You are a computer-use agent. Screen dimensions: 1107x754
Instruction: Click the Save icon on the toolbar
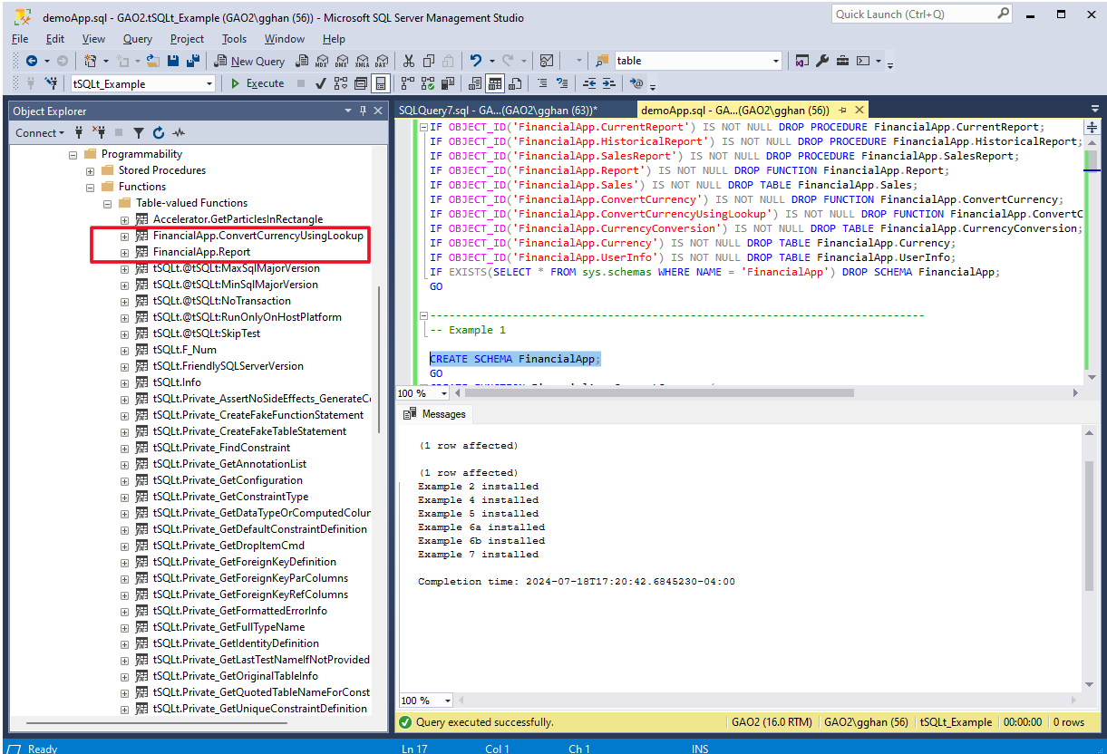click(172, 61)
